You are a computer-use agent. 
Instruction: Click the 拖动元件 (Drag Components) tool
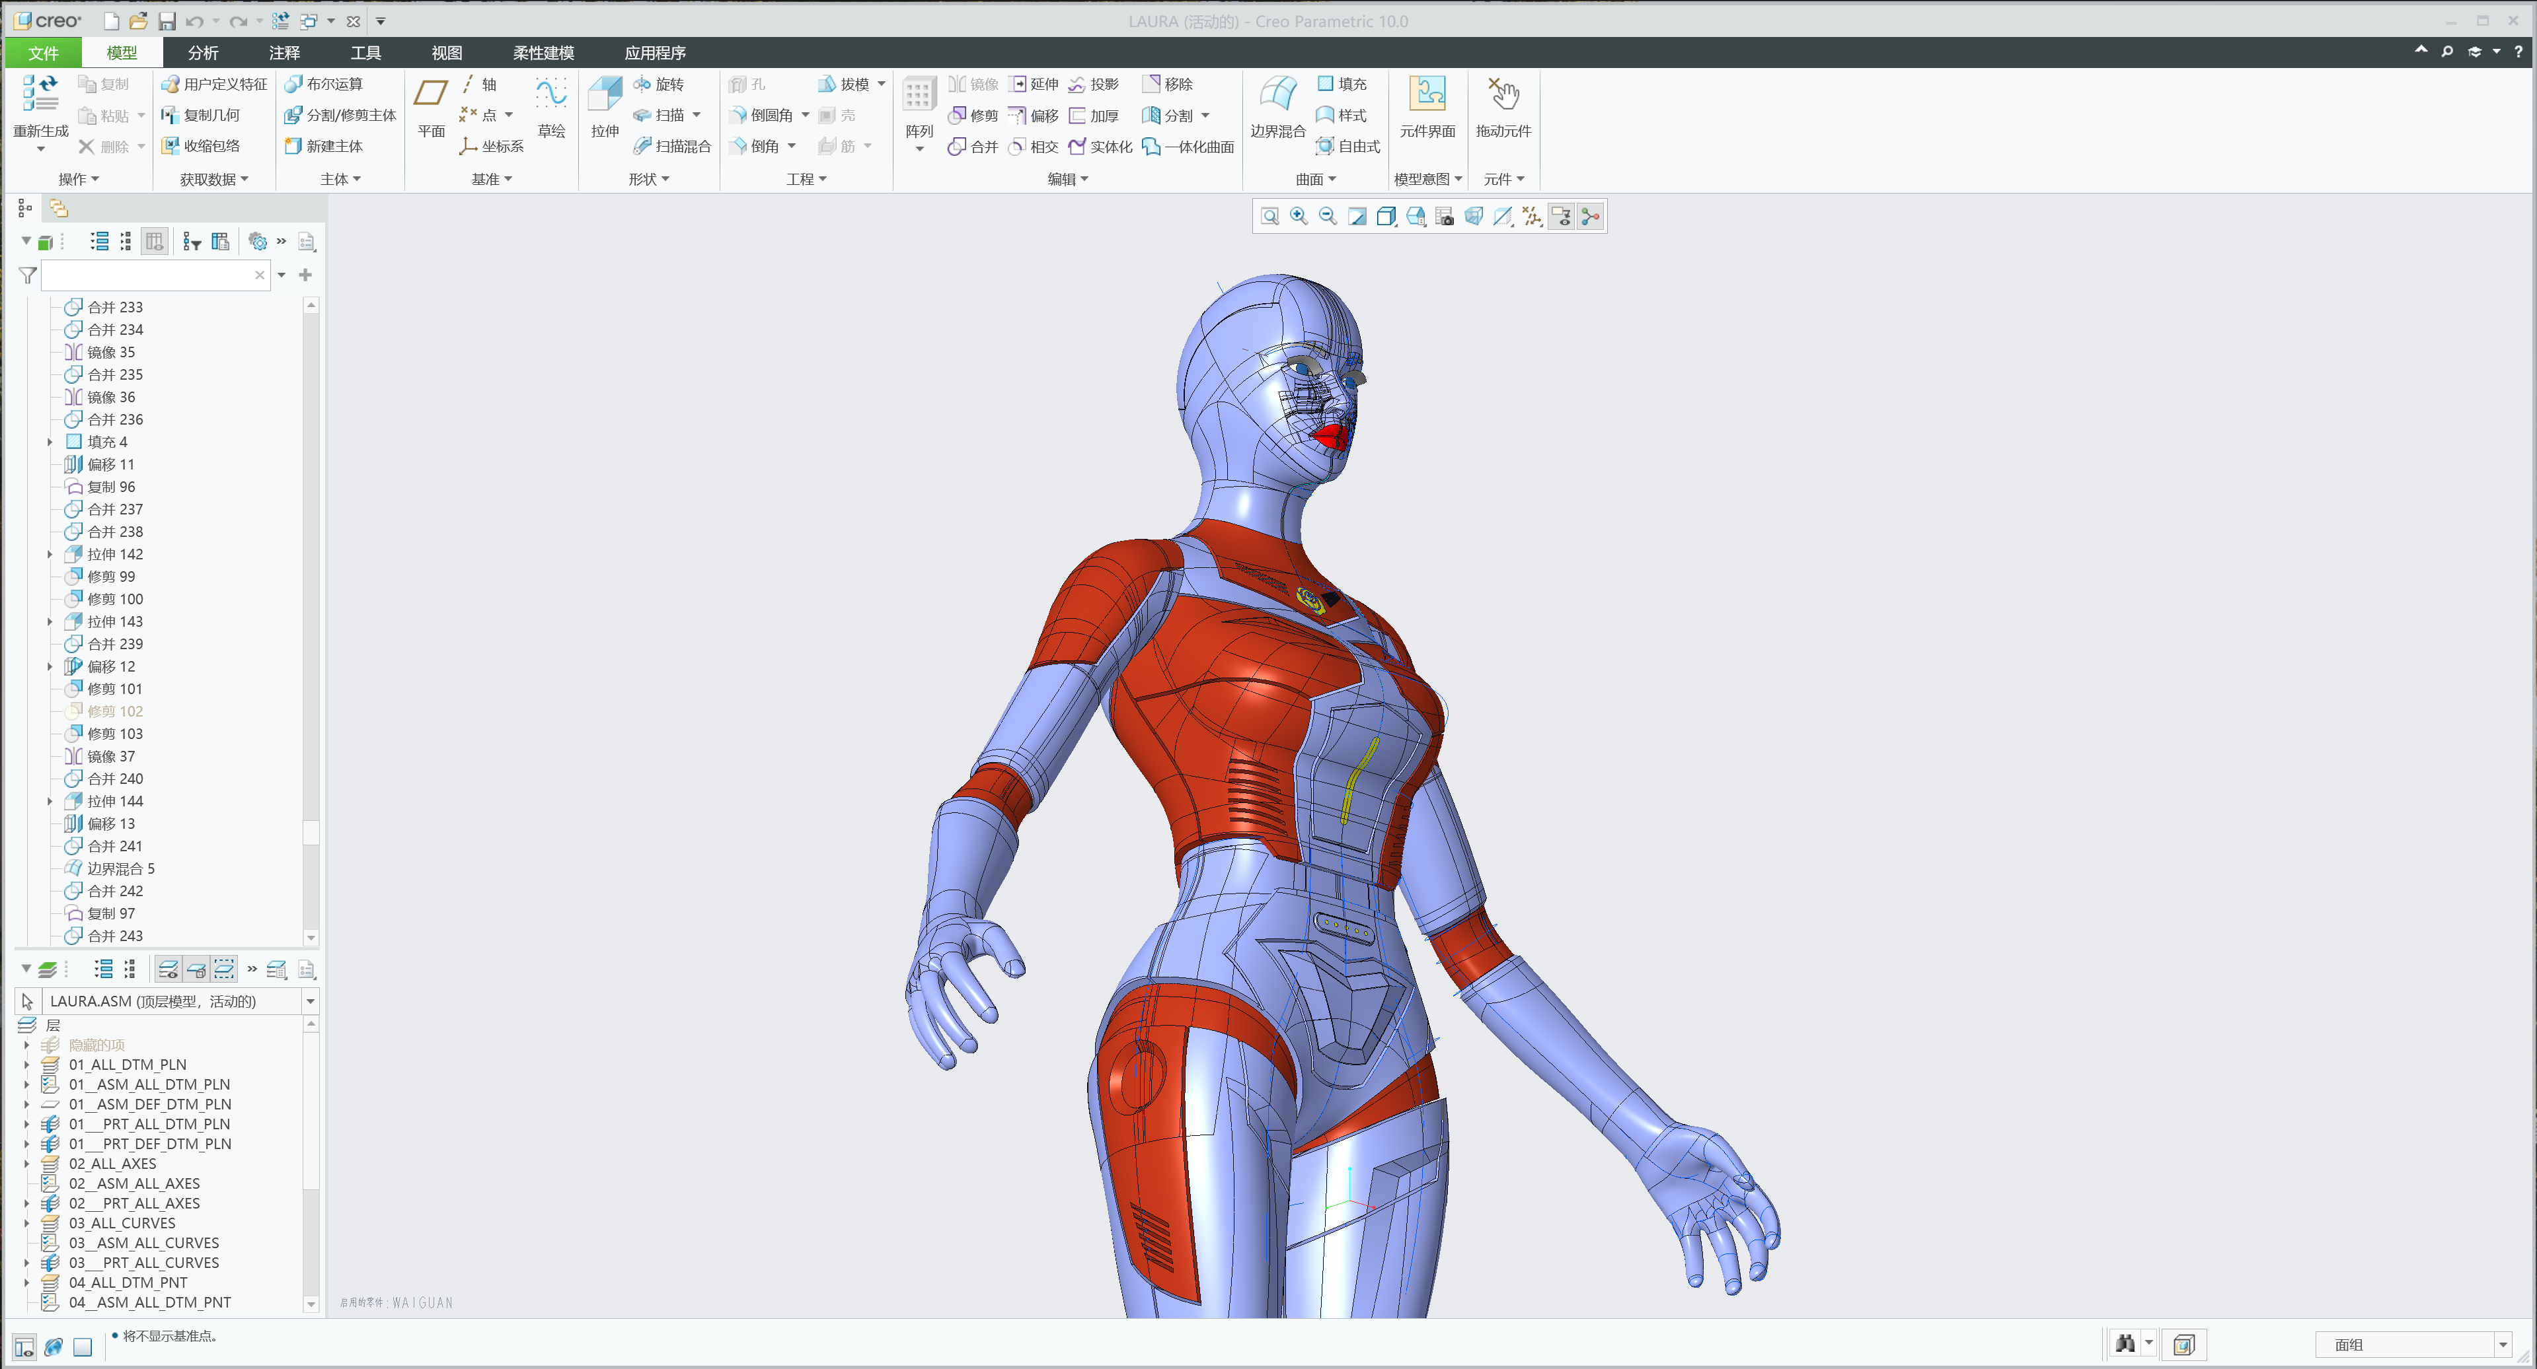click(1504, 108)
